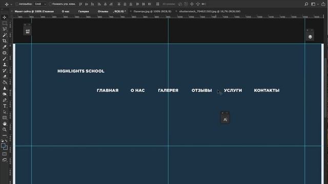This screenshot has height=184, width=328.
Task: Click the foreground color swatch
Action: click(x=3, y=145)
